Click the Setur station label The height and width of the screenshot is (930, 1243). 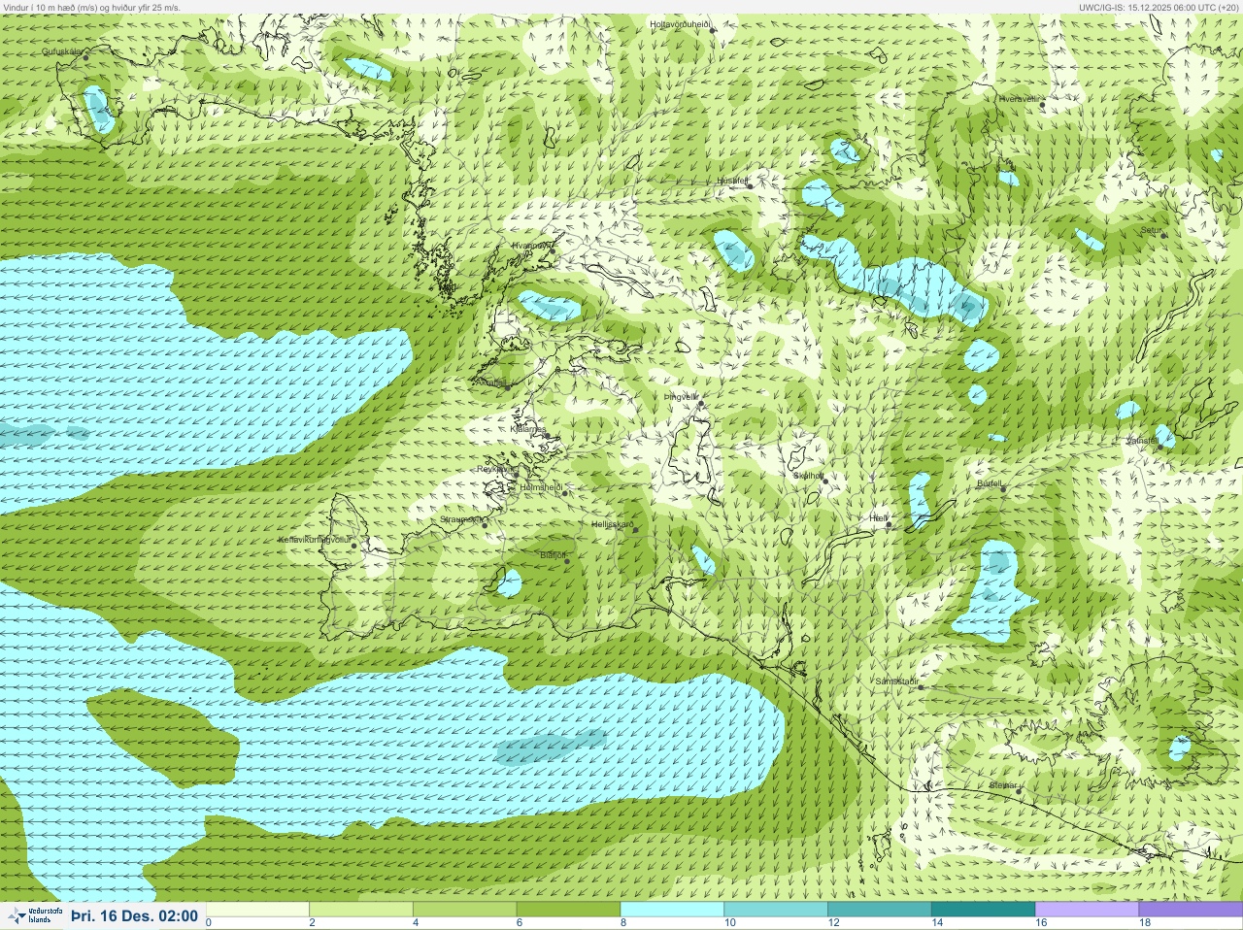[1151, 230]
